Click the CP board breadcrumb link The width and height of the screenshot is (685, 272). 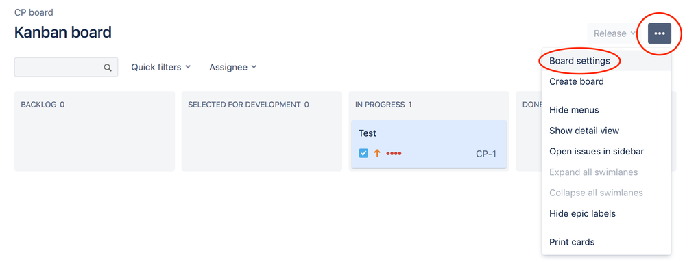pos(34,12)
